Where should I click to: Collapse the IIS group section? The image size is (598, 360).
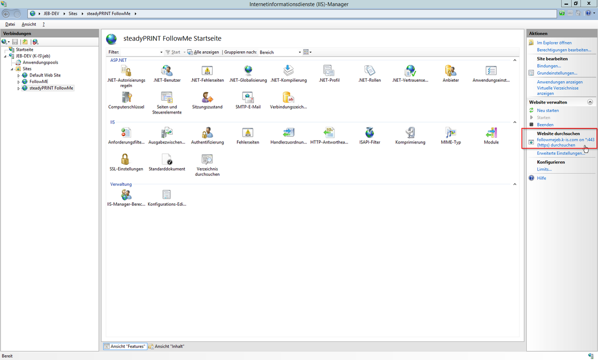[x=515, y=122]
